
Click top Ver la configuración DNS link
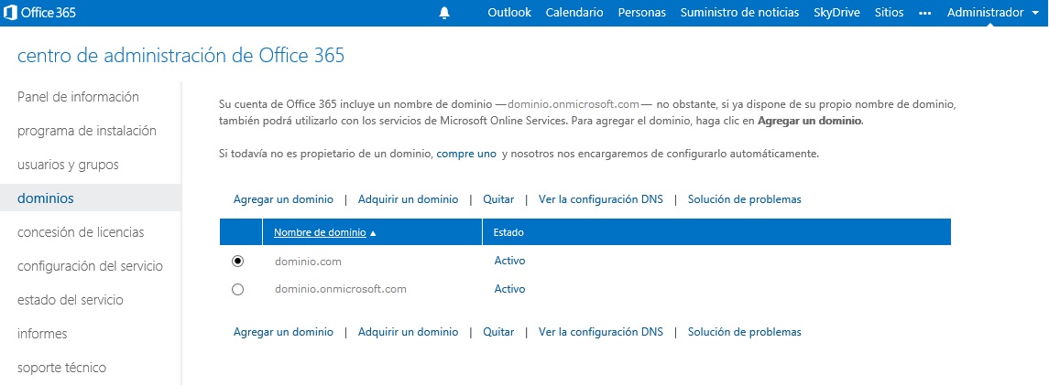point(600,198)
